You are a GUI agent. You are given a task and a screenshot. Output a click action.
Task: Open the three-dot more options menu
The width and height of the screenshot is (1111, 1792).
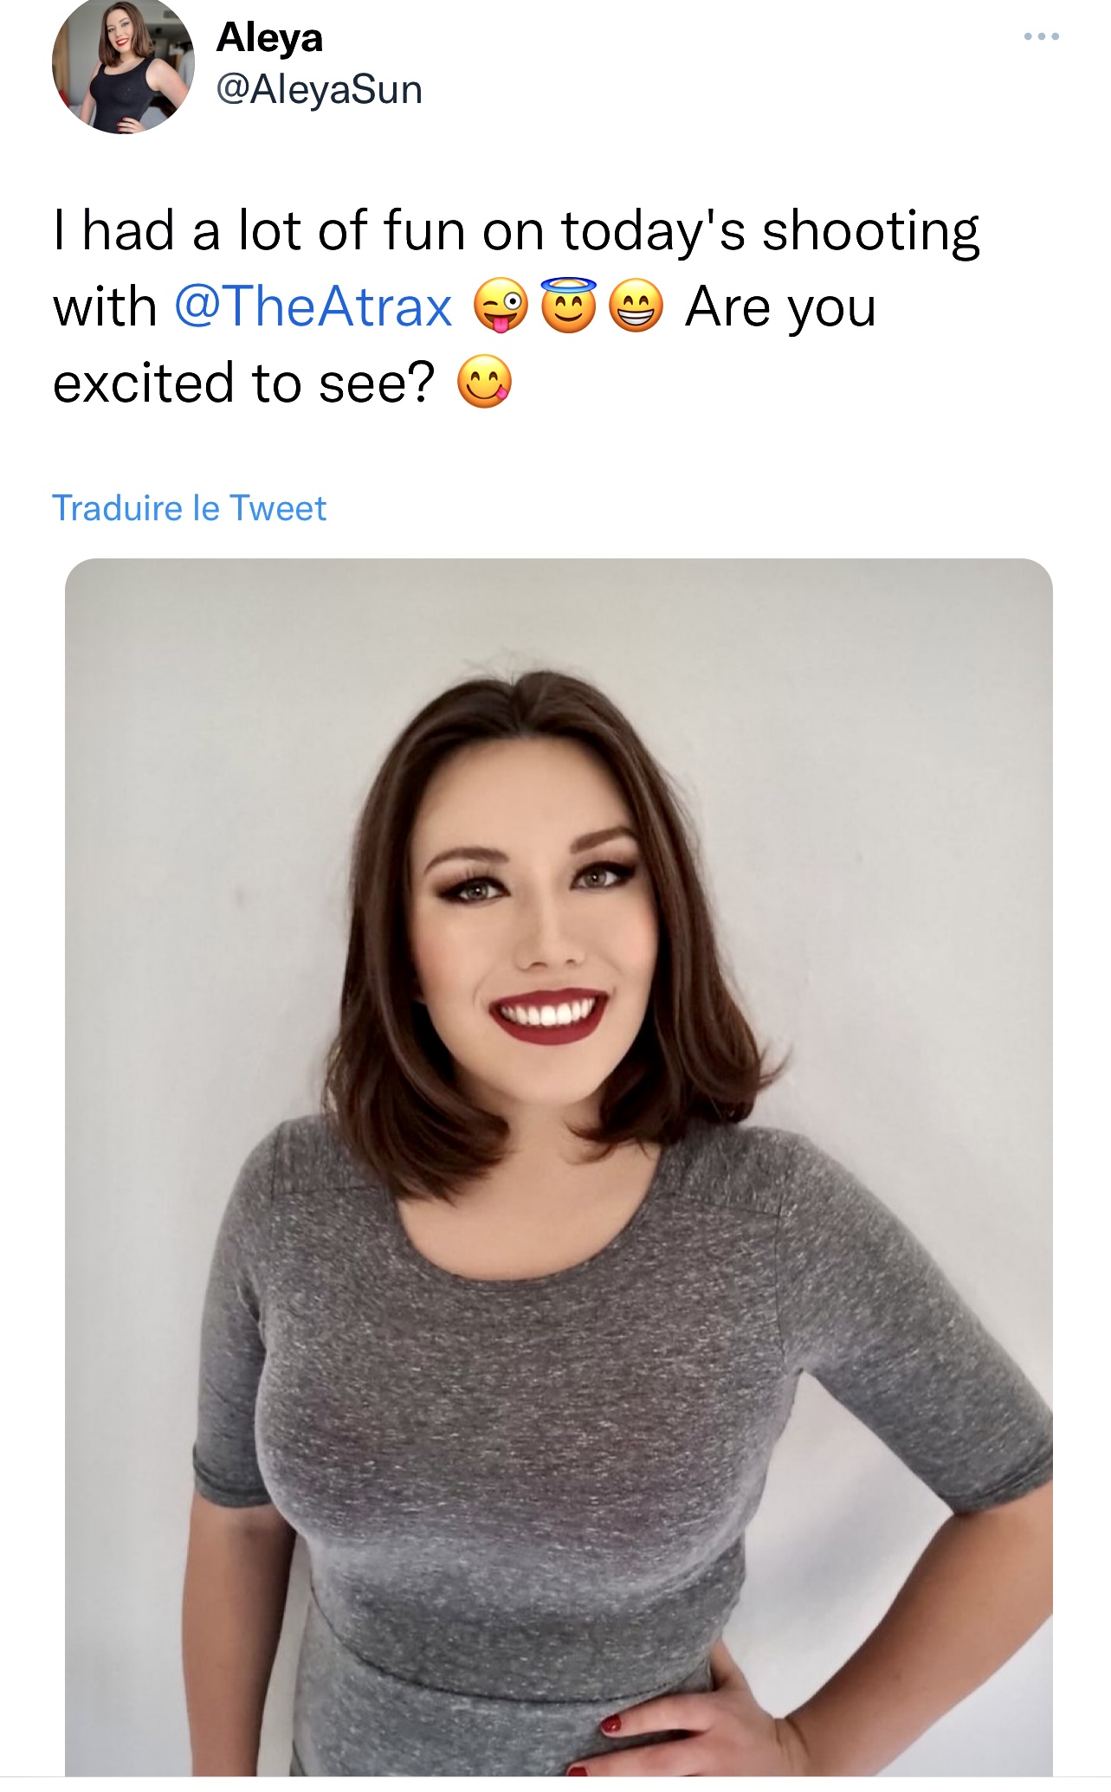(1041, 36)
